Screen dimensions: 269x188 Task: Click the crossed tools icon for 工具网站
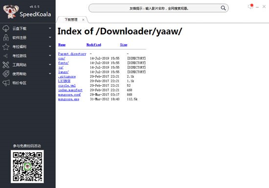pos(6,65)
